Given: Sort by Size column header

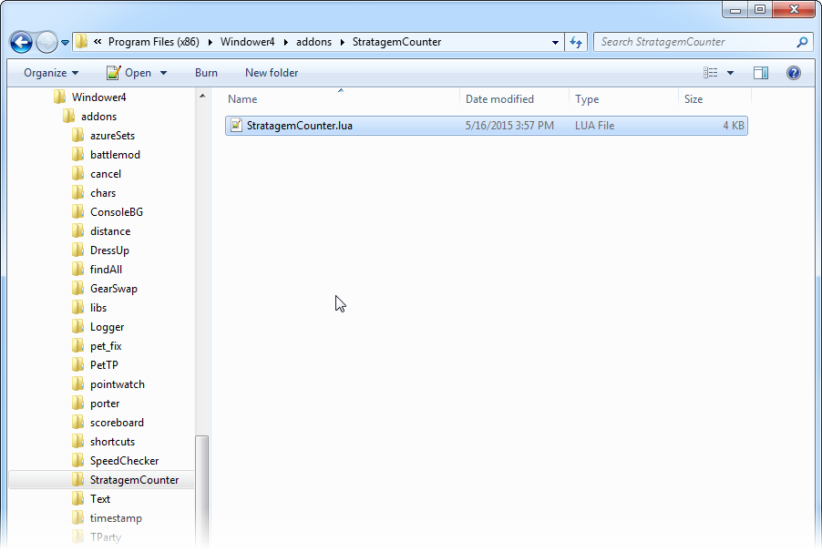Looking at the screenshot, I should [x=715, y=99].
